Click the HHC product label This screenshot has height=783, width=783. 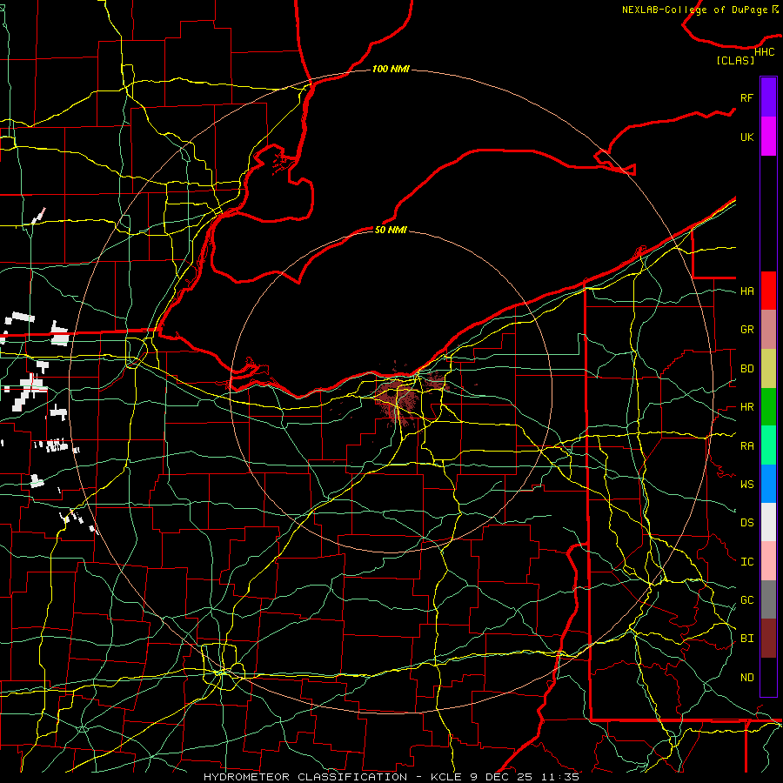[x=765, y=52]
